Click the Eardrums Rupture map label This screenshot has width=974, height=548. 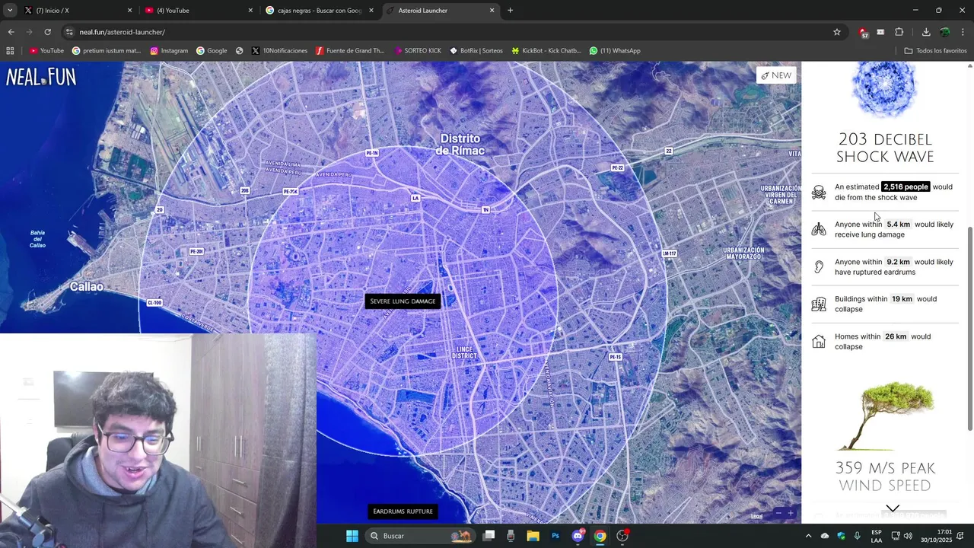point(403,511)
